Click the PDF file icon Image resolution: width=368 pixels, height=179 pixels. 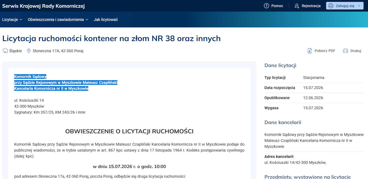click(310, 51)
